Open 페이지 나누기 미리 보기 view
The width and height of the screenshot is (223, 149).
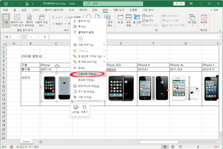tap(17, 20)
